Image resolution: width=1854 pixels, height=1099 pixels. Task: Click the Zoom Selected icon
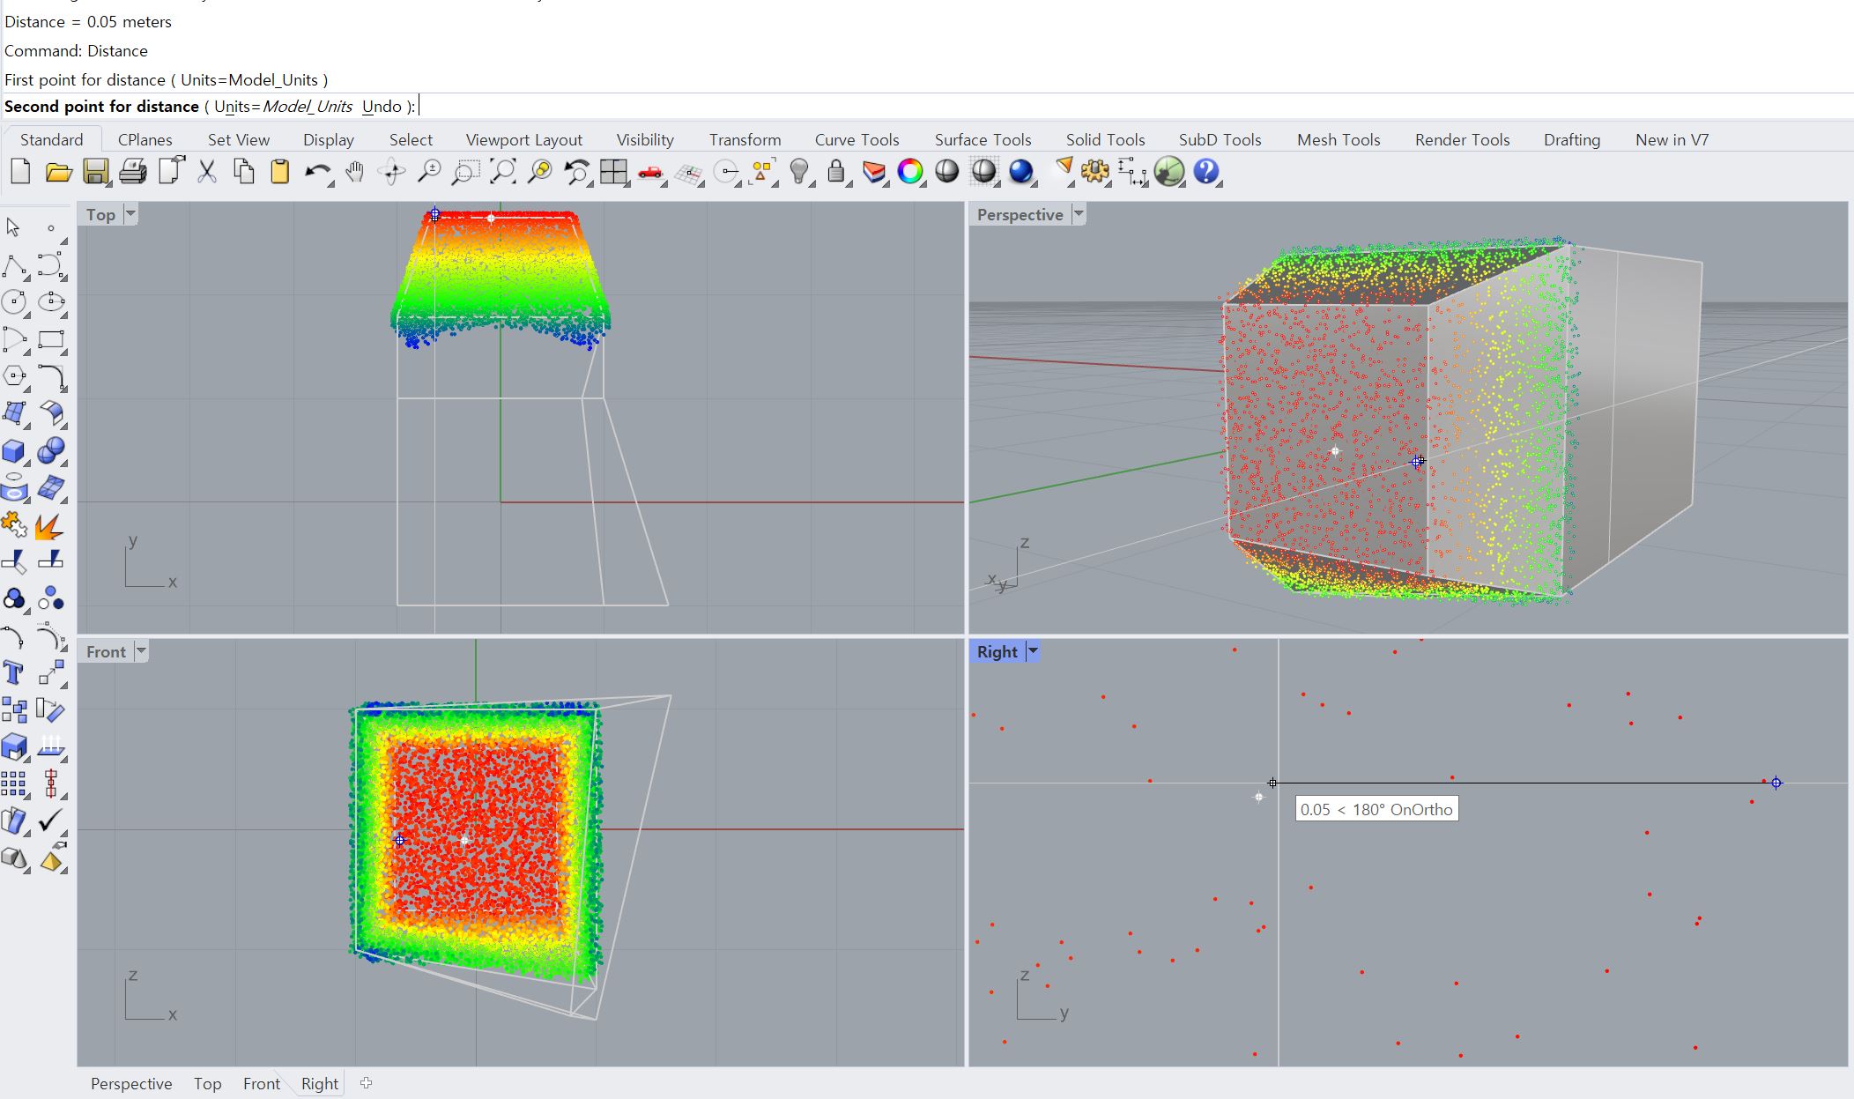coord(539,171)
